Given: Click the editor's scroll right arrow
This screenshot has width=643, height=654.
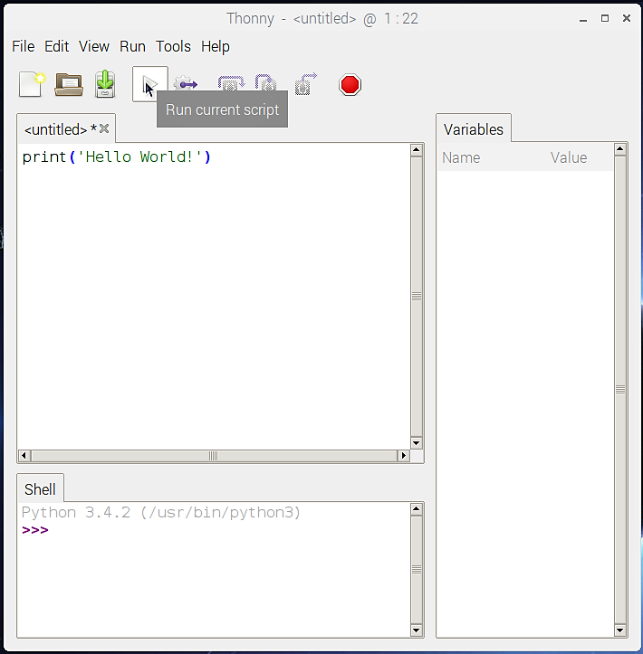Looking at the screenshot, I should point(403,456).
